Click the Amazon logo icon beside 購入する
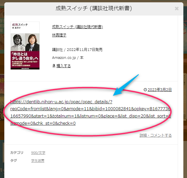The image size is (187, 178). pos(54,66)
